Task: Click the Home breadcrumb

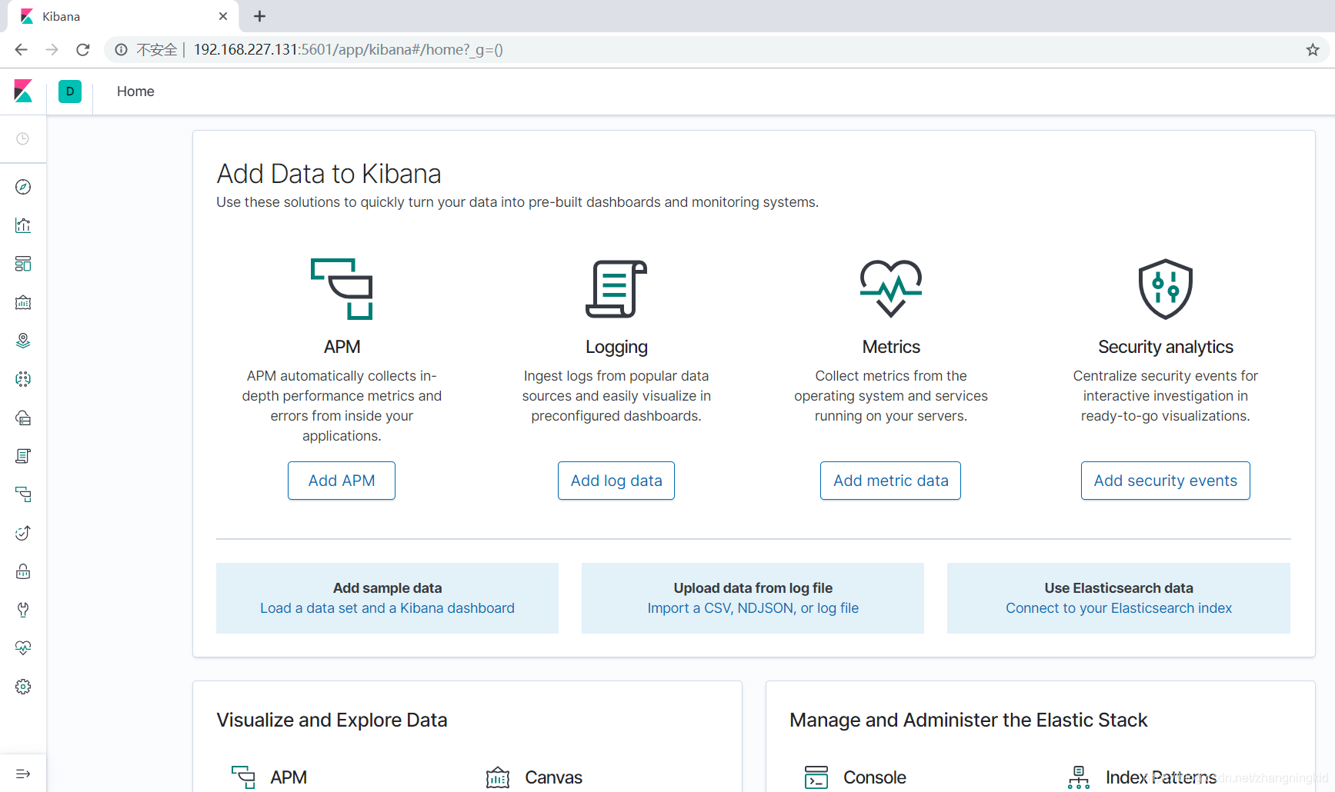Action: (x=135, y=92)
